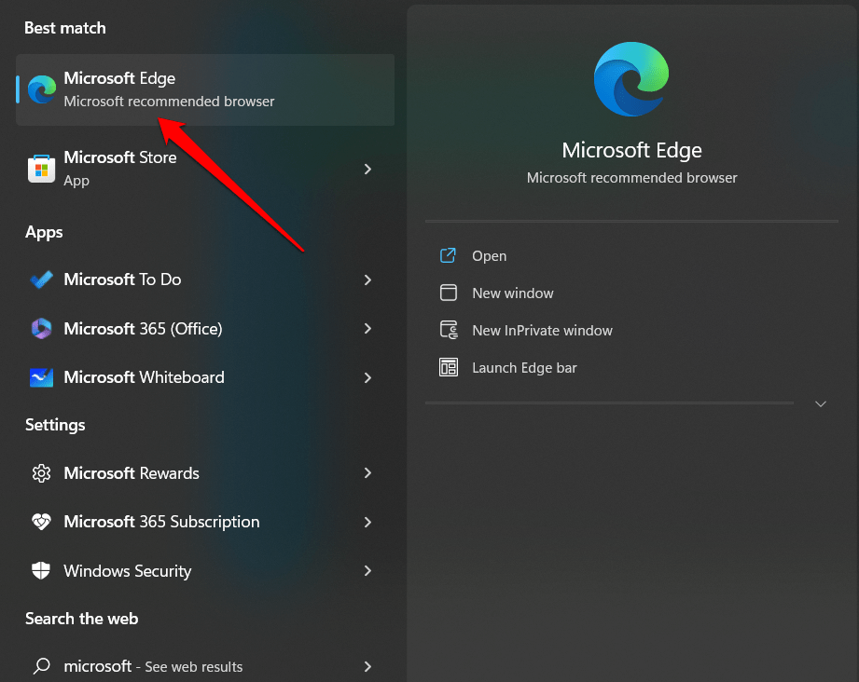Click the large Edge logo in preview pane
Image resolution: width=859 pixels, height=682 pixels.
click(631, 79)
